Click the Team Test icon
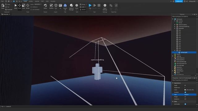The width and height of the screenshot is (198, 111). click(x=111, y=5)
